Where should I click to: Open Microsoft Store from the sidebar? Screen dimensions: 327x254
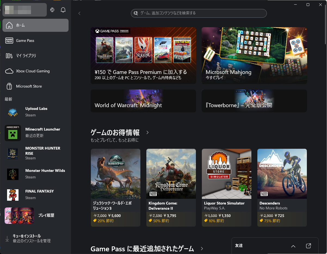(x=29, y=86)
